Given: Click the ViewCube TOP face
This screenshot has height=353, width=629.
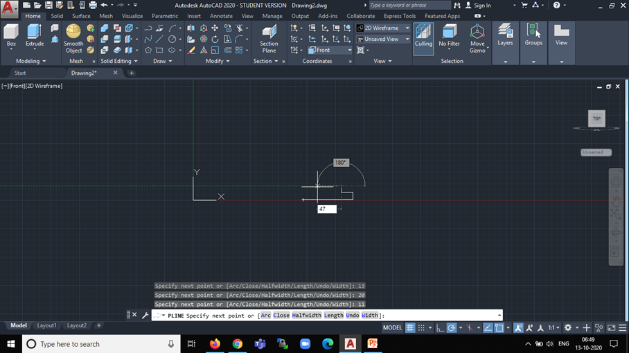Looking at the screenshot, I should (x=596, y=118).
